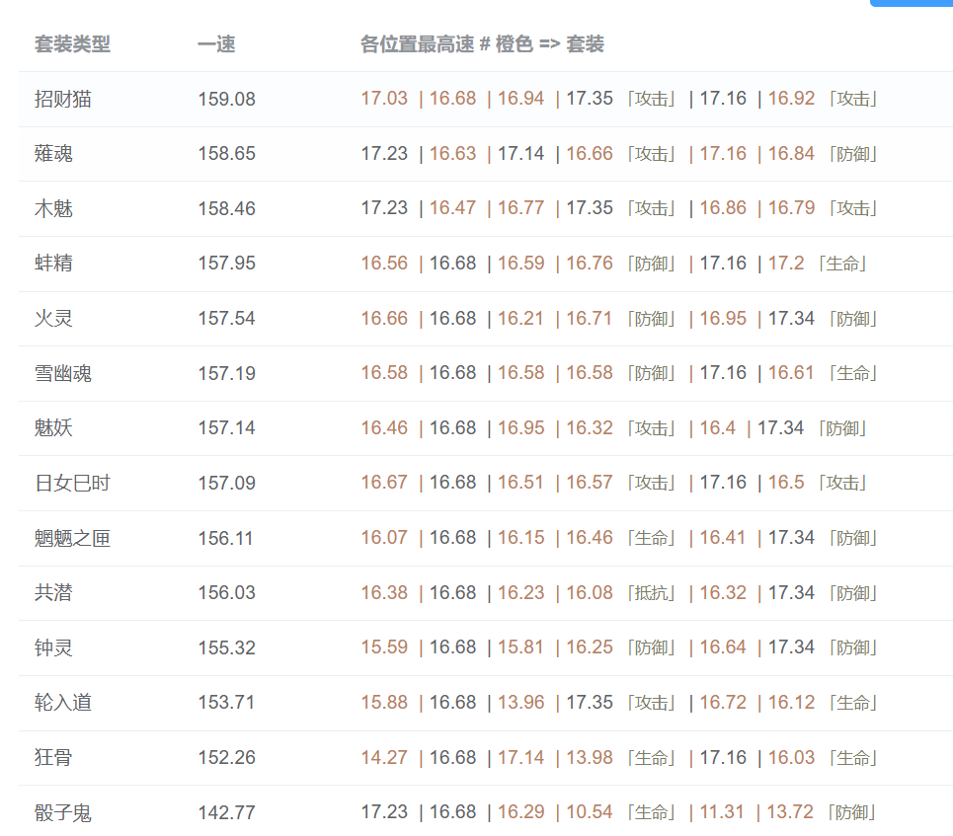Click 10.54 in the 骰子鬼 row
The image size is (953, 836).
(590, 811)
